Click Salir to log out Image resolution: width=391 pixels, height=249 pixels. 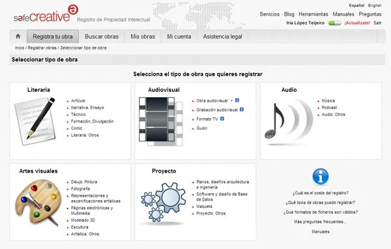(377, 23)
